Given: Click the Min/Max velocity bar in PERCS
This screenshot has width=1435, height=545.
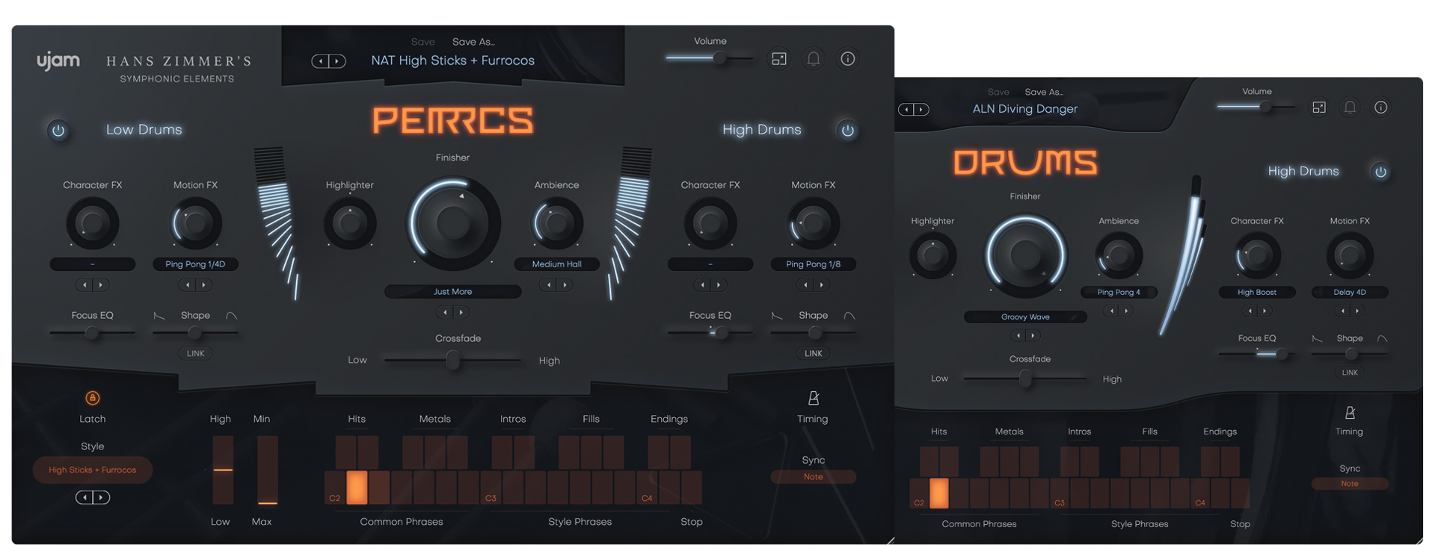Looking at the screenshot, I should coord(268,470).
